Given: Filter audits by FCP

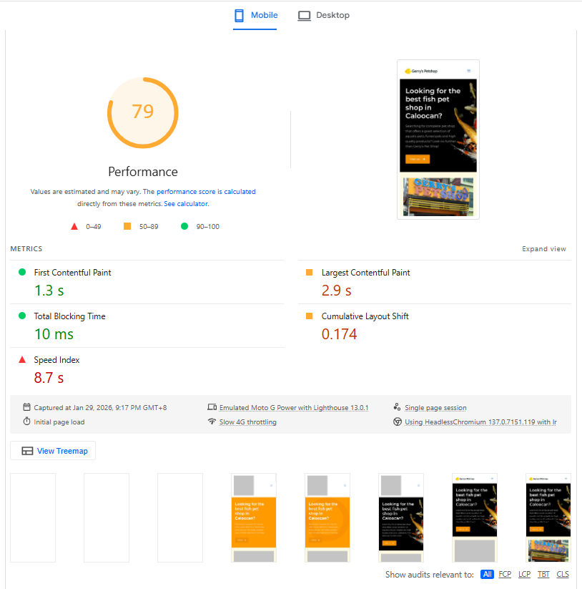Looking at the screenshot, I should pyautogui.click(x=505, y=574).
